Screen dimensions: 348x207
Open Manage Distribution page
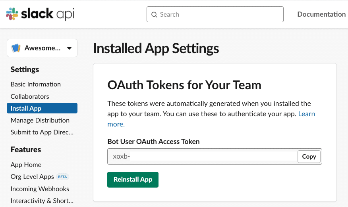[x=40, y=120]
